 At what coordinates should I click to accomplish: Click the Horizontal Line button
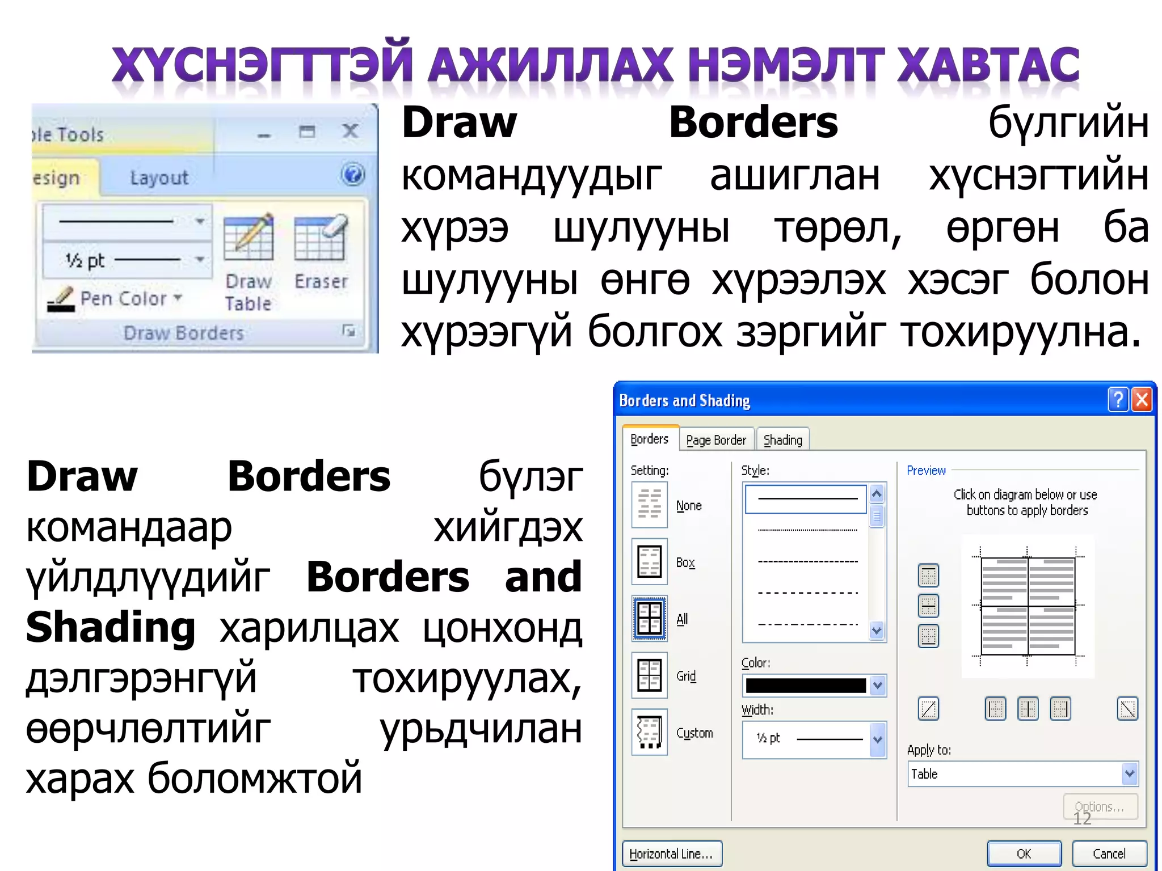tap(672, 854)
